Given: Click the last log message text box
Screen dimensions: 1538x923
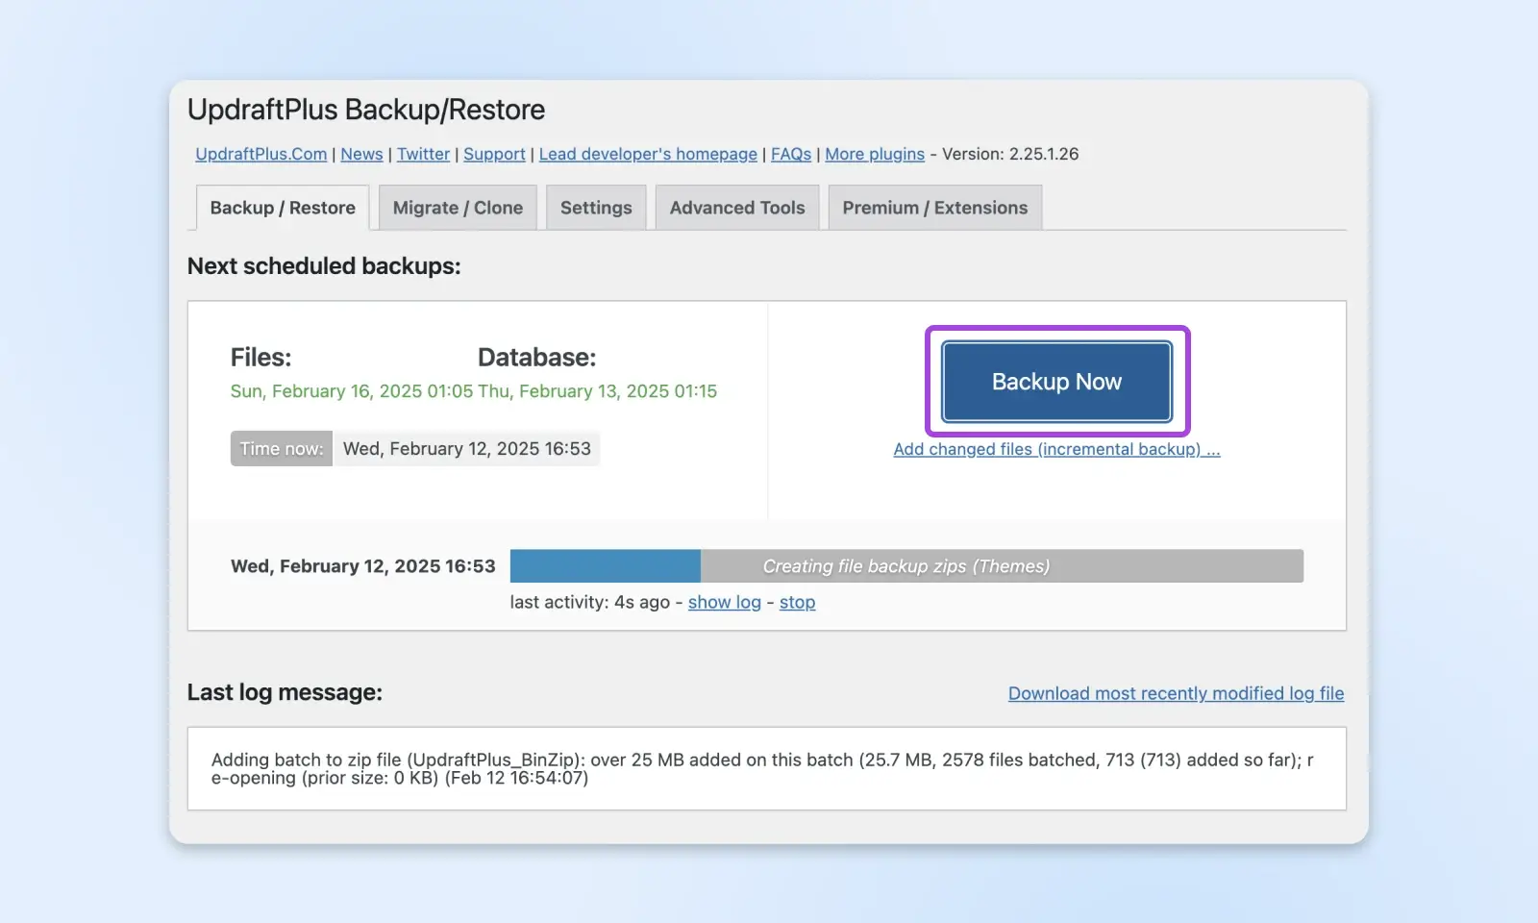Looking at the screenshot, I should pyautogui.click(x=766, y=768).
